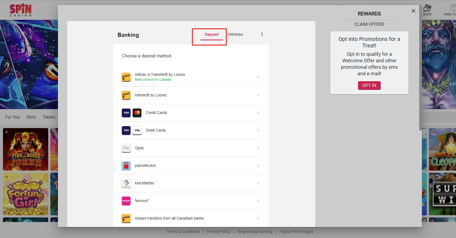The width and height of the screenshot is (456, 238).
Task: Switch to the Withdraw tab
Action: [235, 35]
